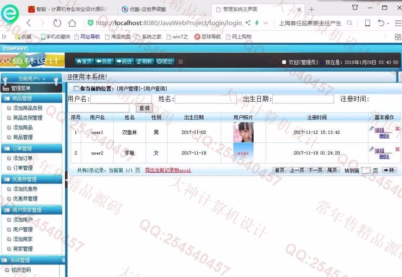
Task: Collapse the 商品管理 sidebar section
Action: pyautogui.click(x=32, y=98)
